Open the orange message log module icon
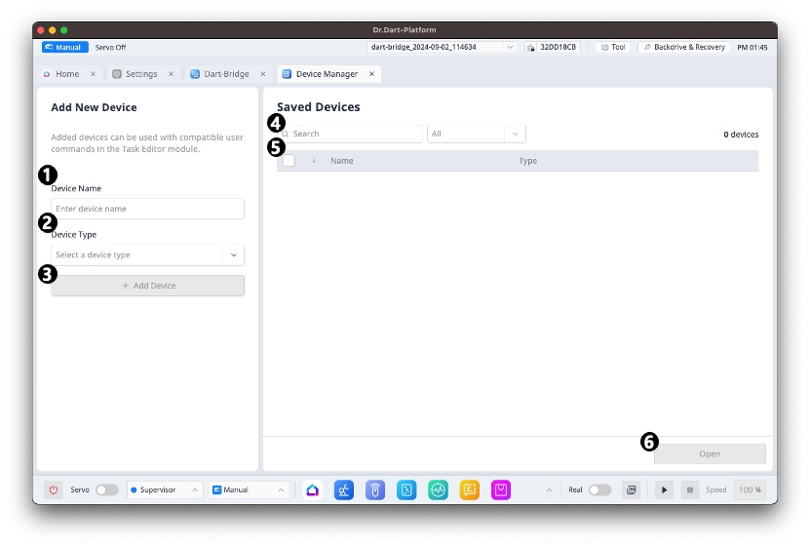The image size is (810, 547). pyautogui.click(x=470, y=489)
